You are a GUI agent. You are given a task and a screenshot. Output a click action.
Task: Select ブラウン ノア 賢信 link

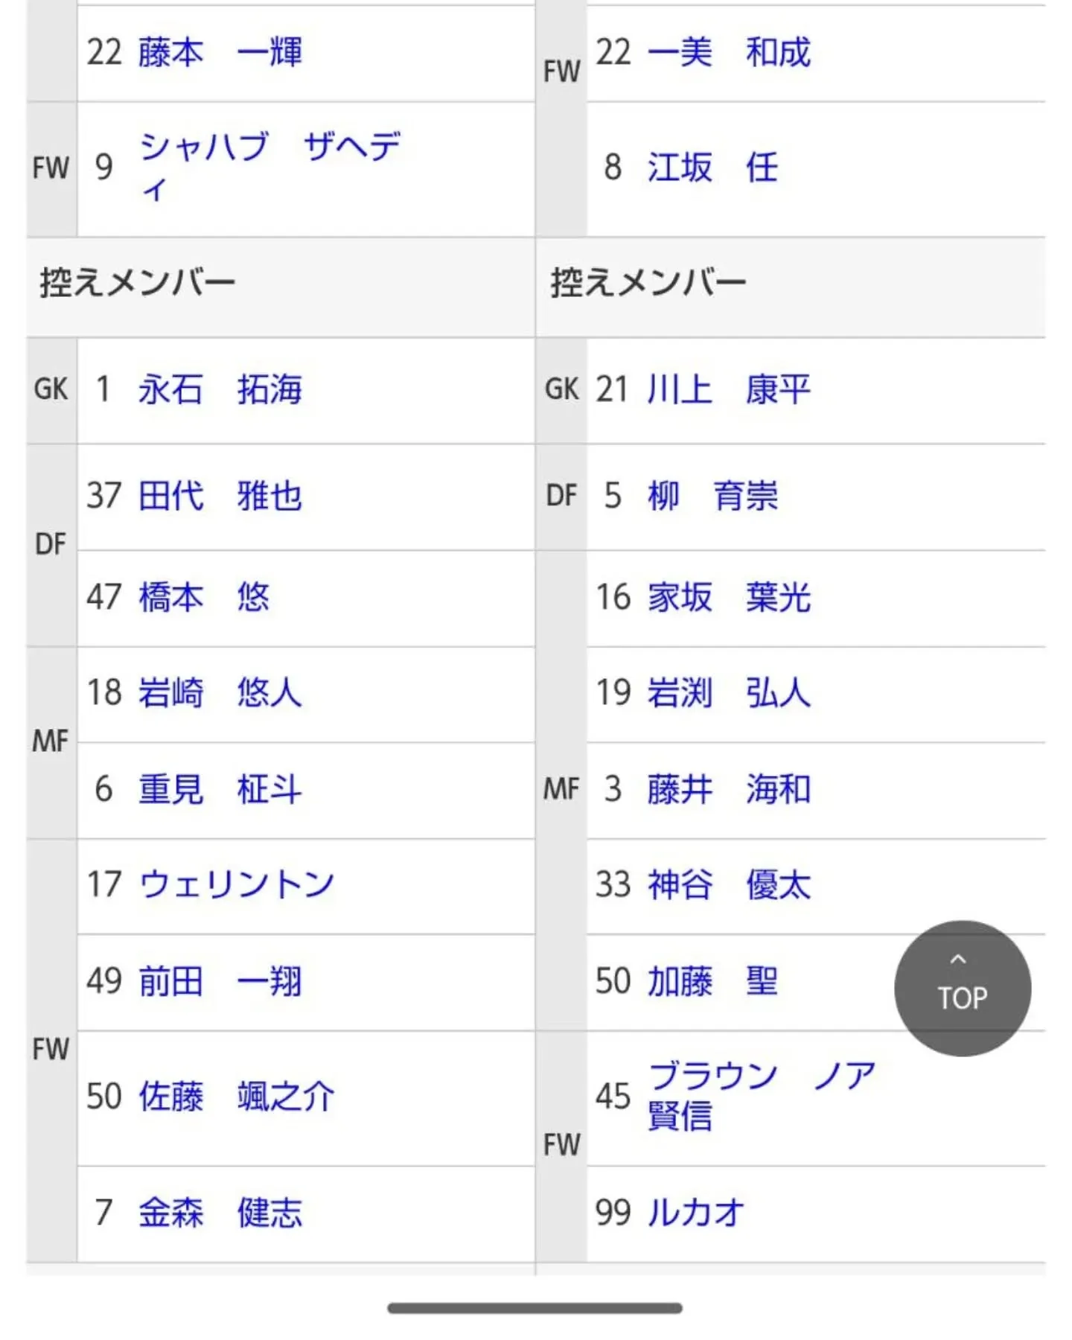click(762, 1096)
